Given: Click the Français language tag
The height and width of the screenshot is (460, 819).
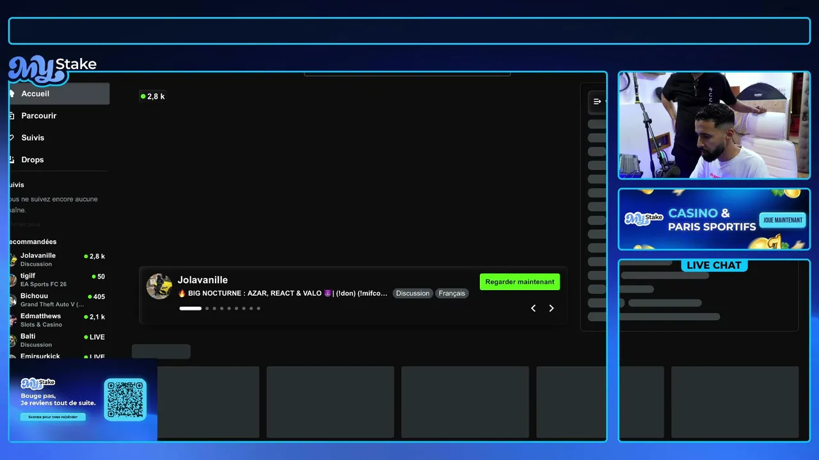Looking at the screenshot, I should click(452, 293).
